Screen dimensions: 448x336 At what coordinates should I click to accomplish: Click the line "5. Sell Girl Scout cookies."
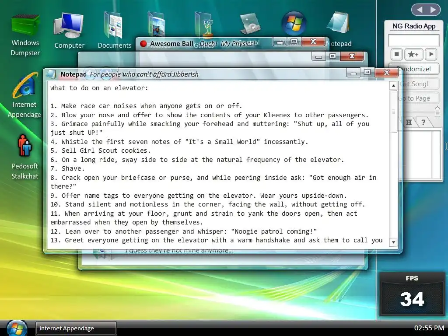coord(100,150)
